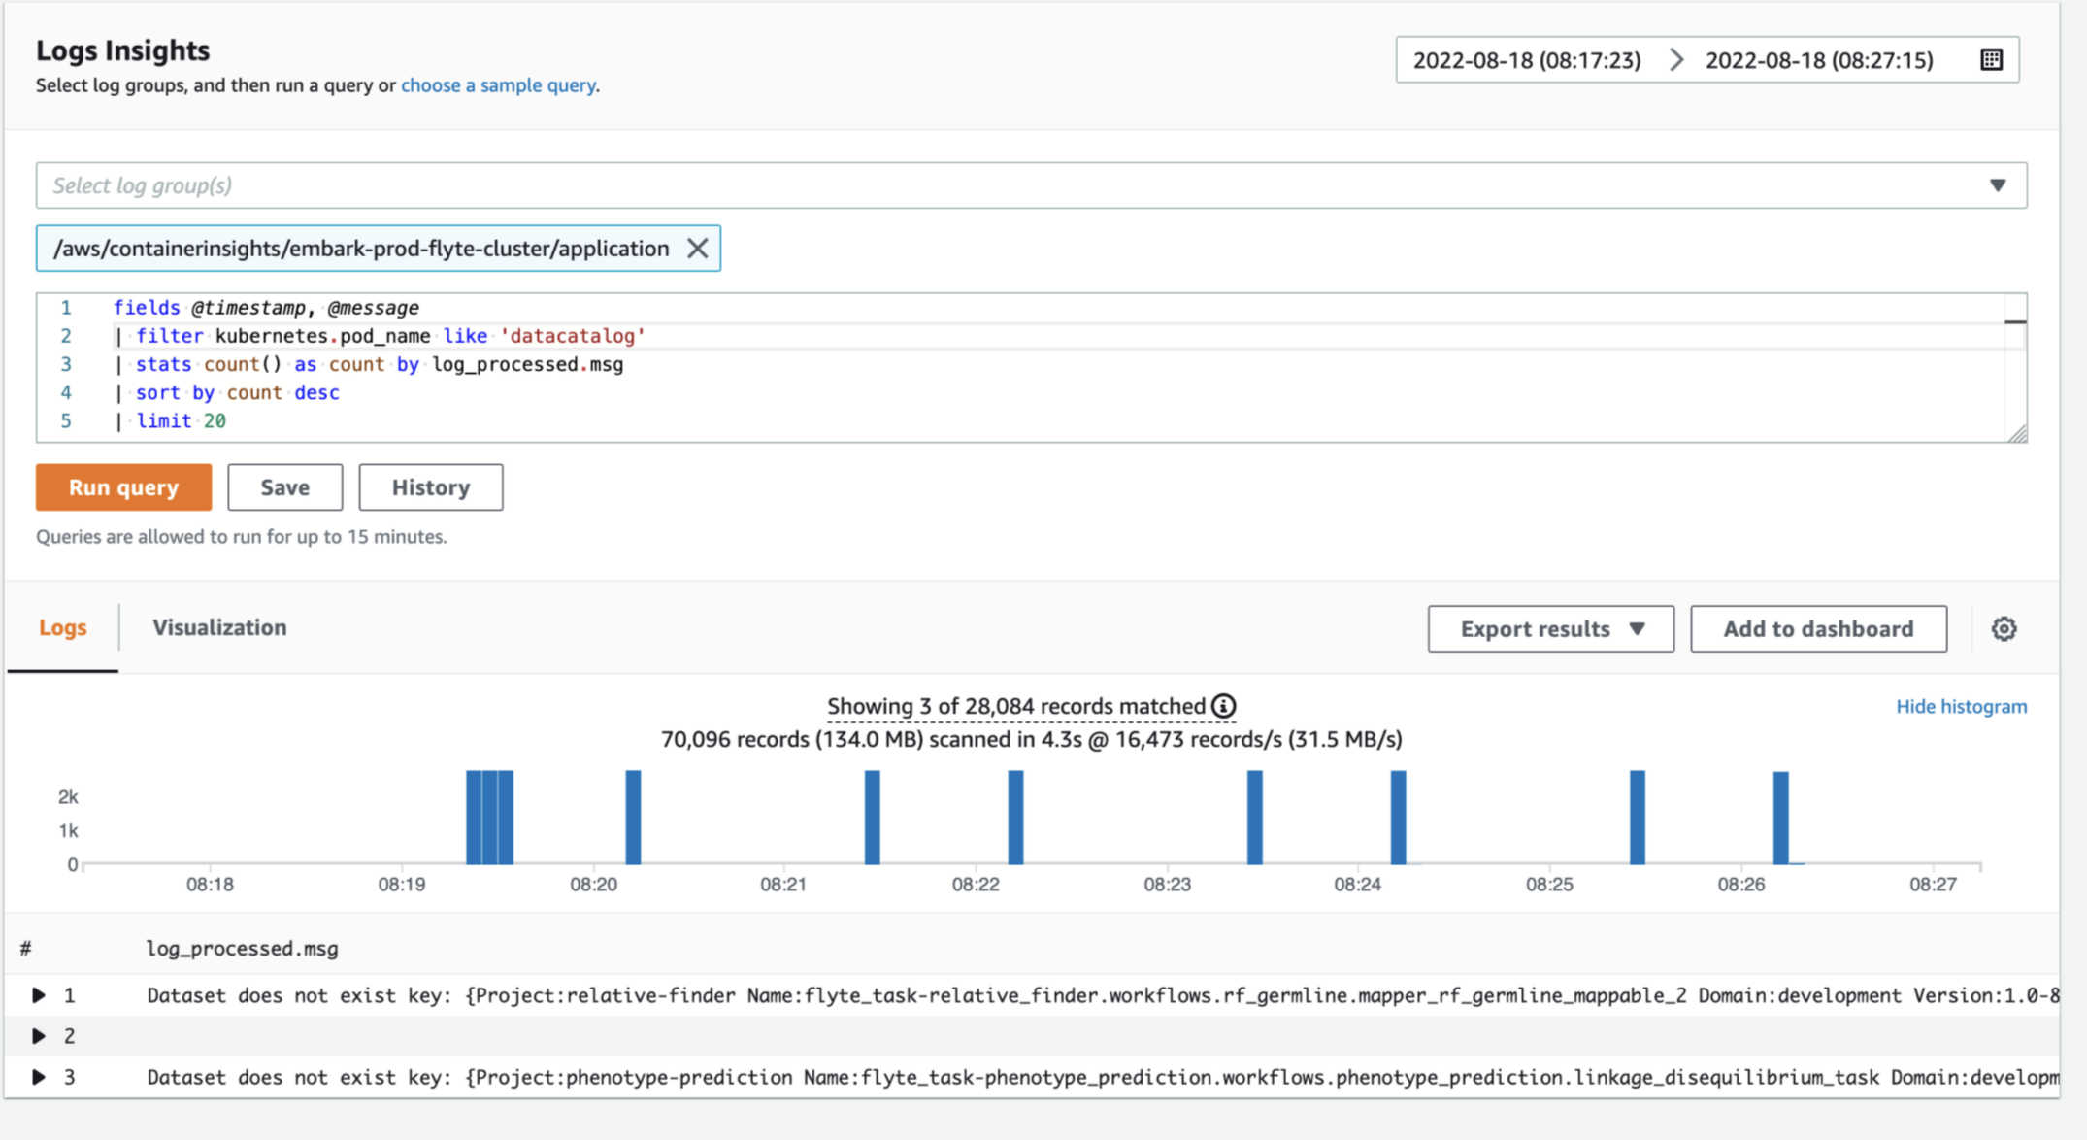Image resolution: width=2087 pixels, height=1140 pixels.
Task: Open choose a sample query link
Action: (x=498, y=85)
